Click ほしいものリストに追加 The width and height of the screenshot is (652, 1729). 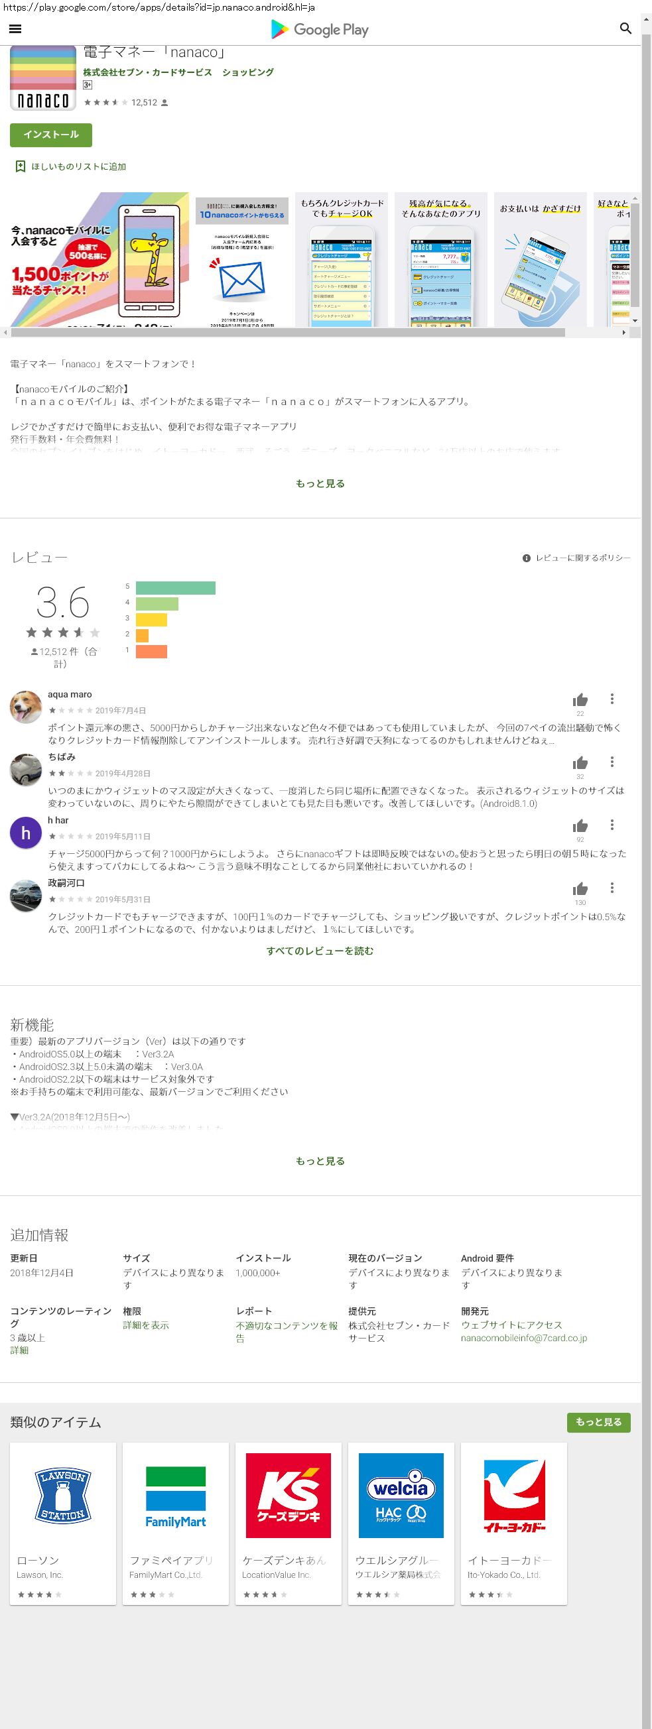[x=78, y=166]
